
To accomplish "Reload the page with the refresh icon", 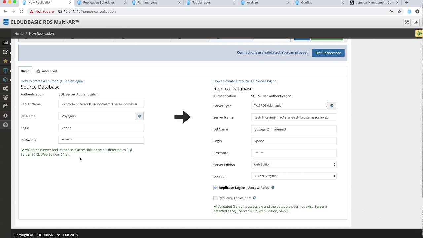I will (x=21, y=11).
